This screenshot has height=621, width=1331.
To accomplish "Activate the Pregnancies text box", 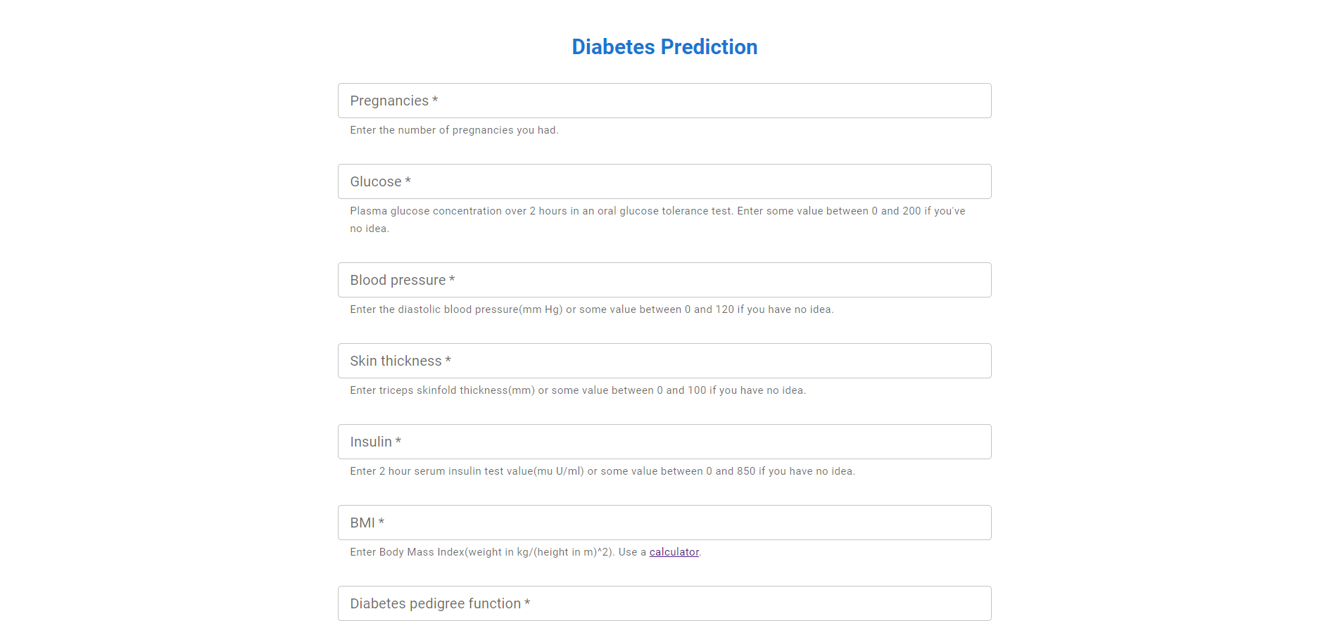I will click(x=664, y=101).
